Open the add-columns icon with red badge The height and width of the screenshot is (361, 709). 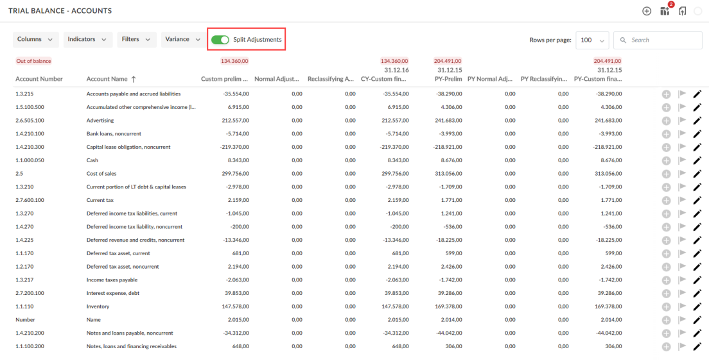point(665,11)
